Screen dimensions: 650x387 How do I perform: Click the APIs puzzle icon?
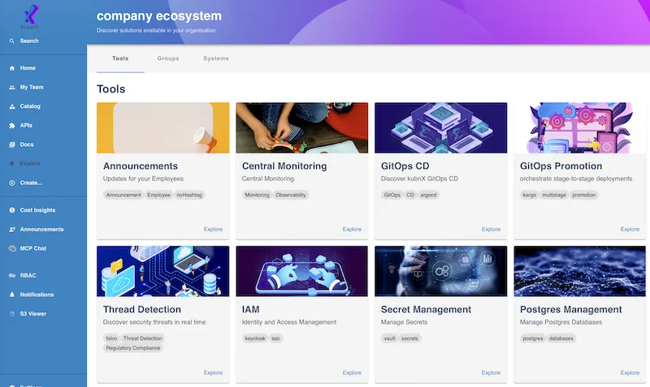pyautogui.click(x=11, y=125)
